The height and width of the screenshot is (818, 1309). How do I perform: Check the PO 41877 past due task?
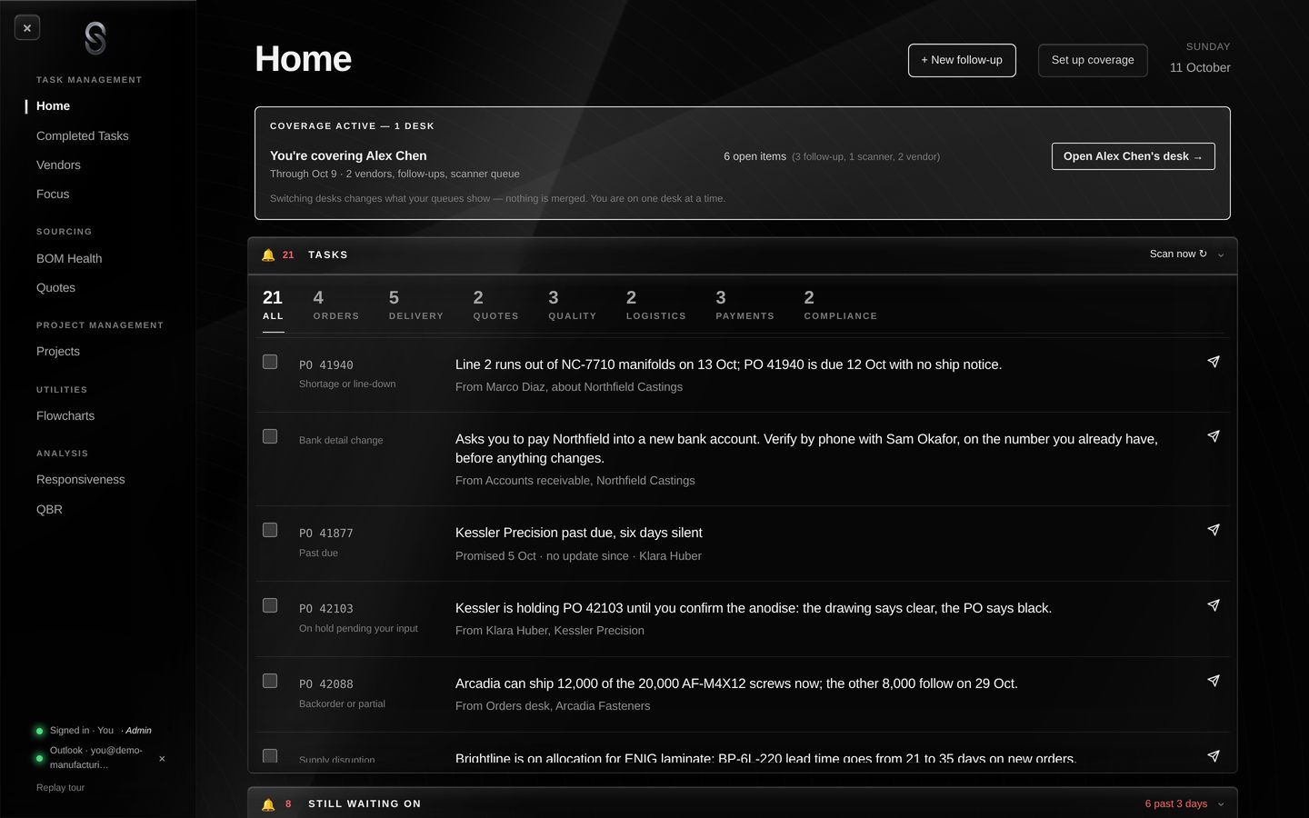(270, 530)
